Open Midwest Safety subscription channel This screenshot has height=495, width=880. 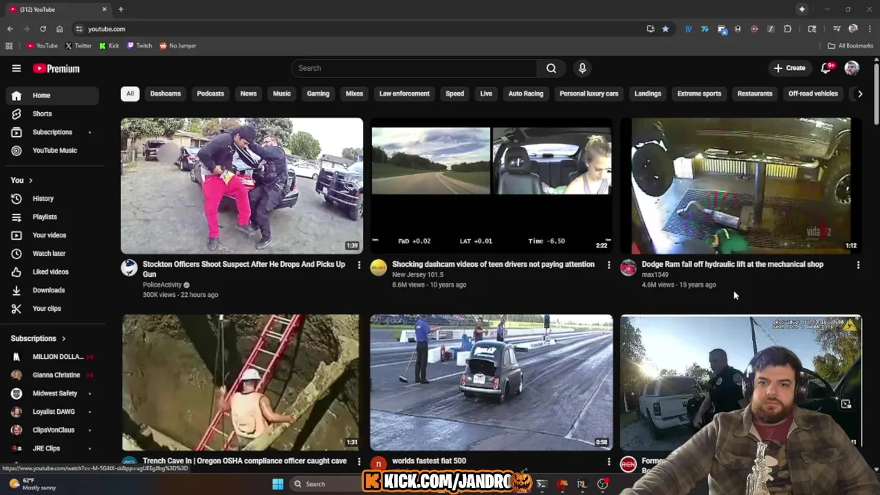(x=52, y=393)
